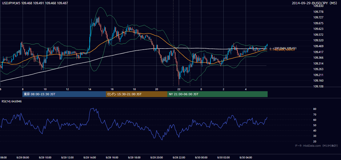Click hour label 16 under the price chart

112,89
